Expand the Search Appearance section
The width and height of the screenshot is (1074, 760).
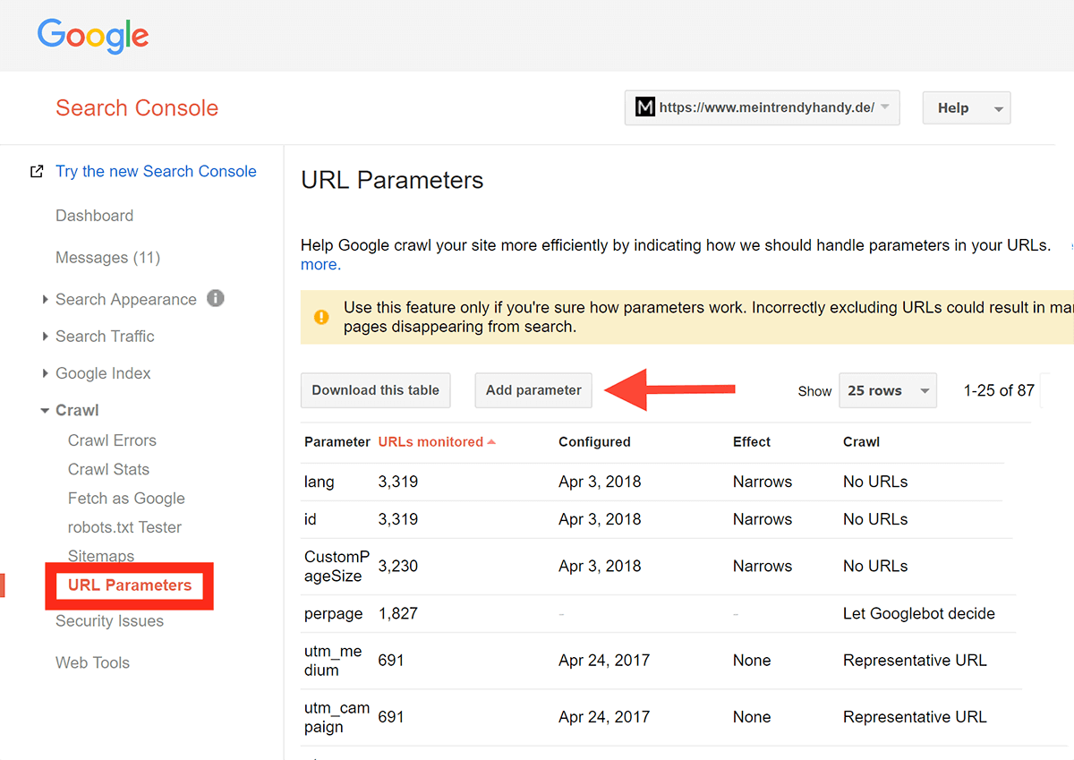(46, 300)
